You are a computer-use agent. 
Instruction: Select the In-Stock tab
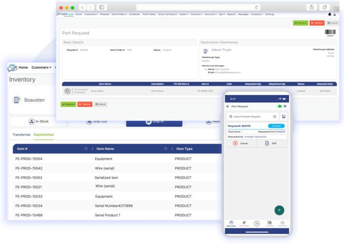click(x=38, y=121)
